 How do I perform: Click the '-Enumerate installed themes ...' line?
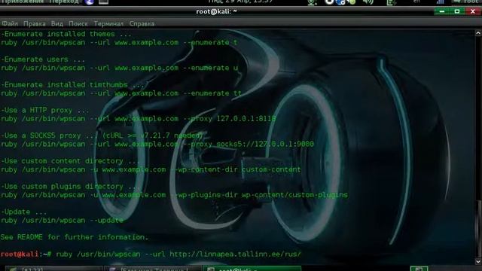coord(66,34)
